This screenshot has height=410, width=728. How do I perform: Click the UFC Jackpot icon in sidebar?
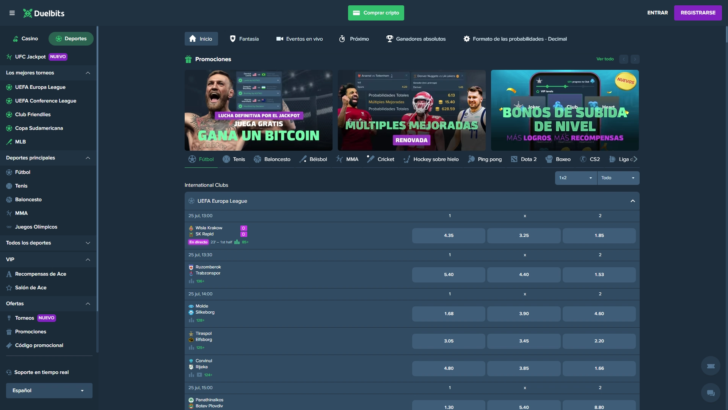(x=8, y=57)
